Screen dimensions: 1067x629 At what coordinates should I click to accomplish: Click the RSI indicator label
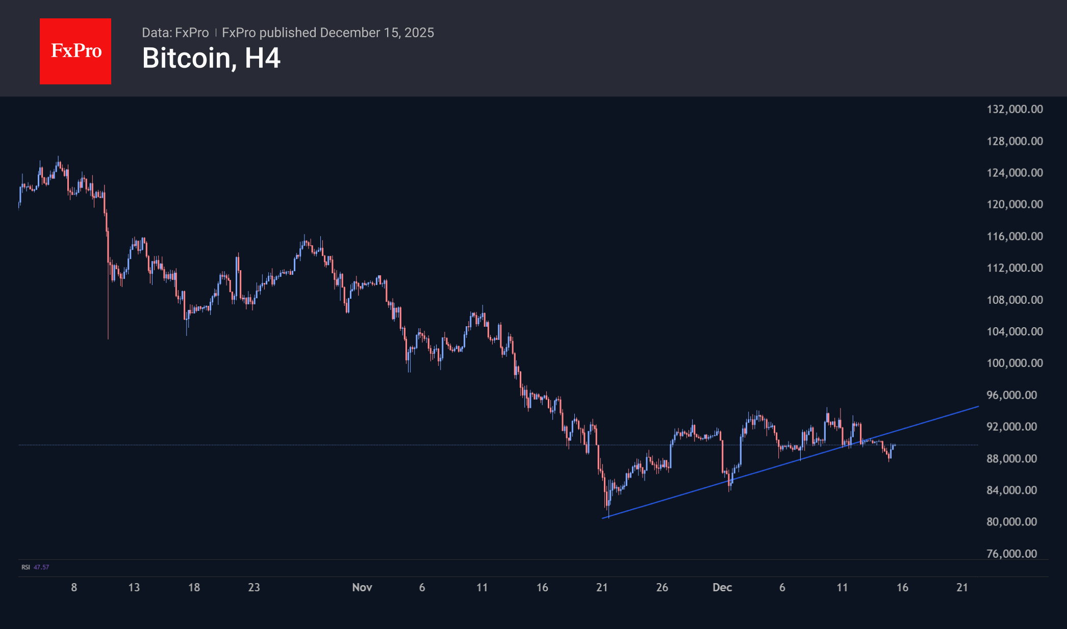[26, 567]
